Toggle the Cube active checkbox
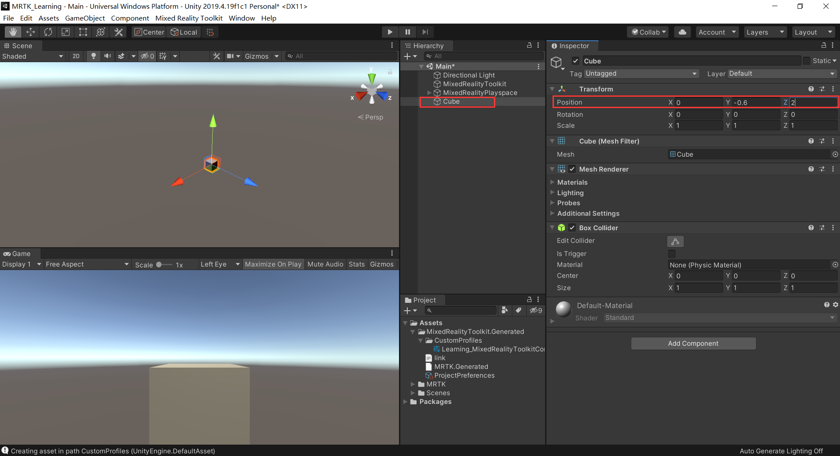This screenshot has width=840, height=456. tap(576, 61)
